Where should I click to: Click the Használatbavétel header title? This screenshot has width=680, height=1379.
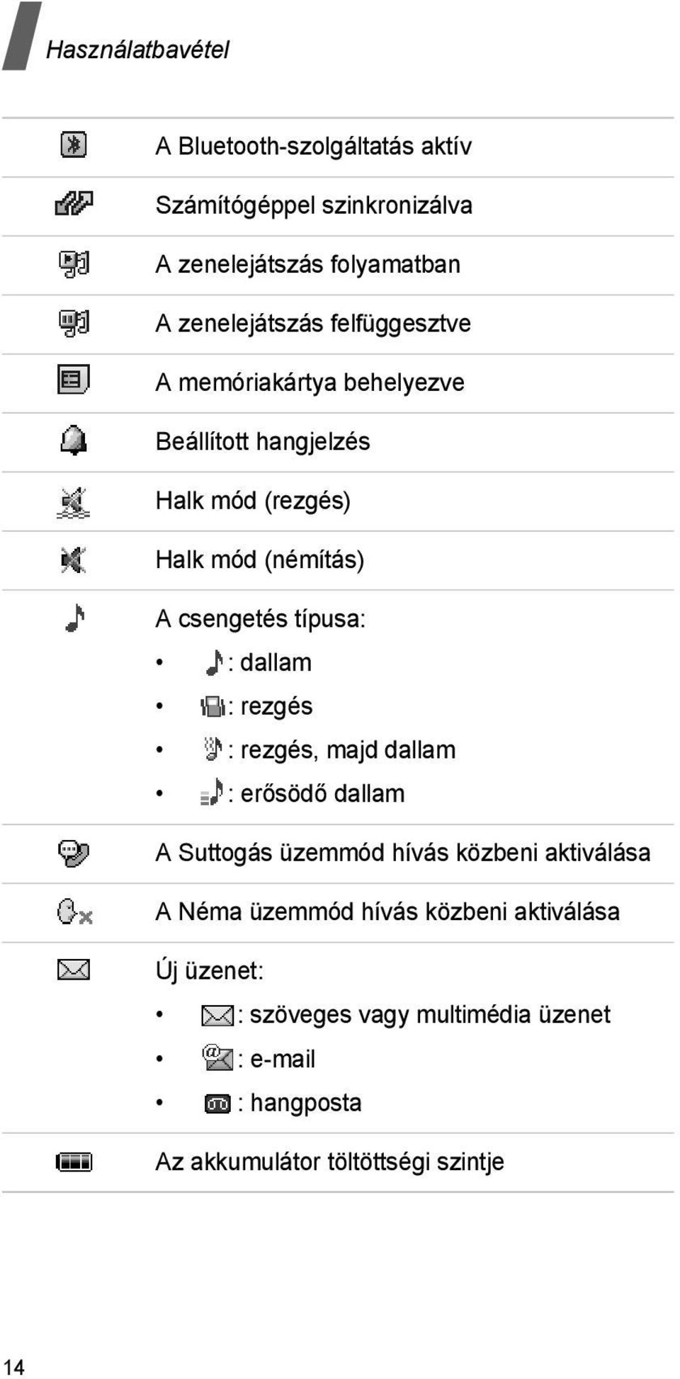(137, 50)
